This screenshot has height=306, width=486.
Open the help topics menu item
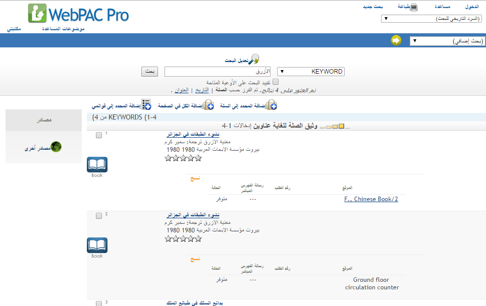tap(63, 28)
